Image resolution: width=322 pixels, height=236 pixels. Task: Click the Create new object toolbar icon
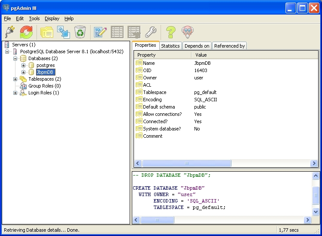click(x=64, y=32)
